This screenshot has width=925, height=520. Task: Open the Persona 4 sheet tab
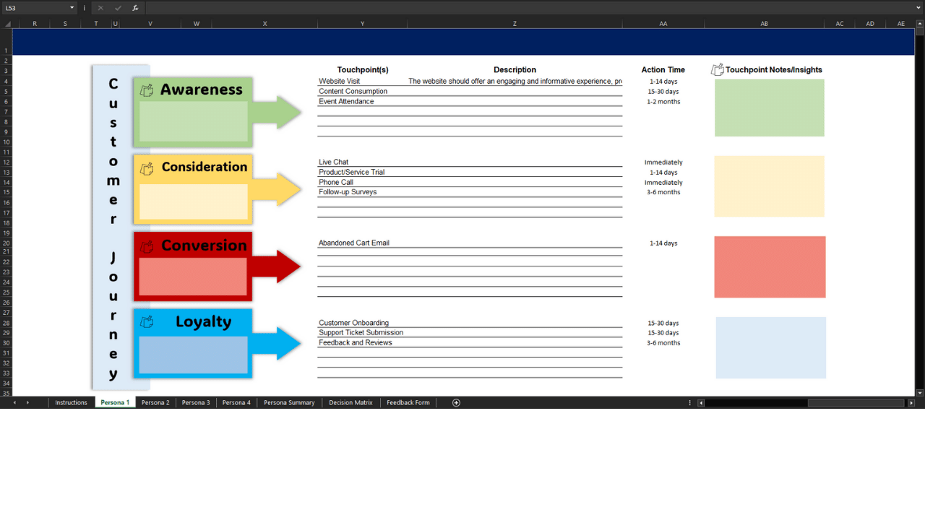point(236,403)
